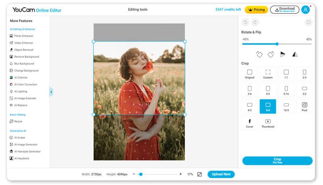
Task: Click the undo arrow icon
Action: (x=245, y=22)
